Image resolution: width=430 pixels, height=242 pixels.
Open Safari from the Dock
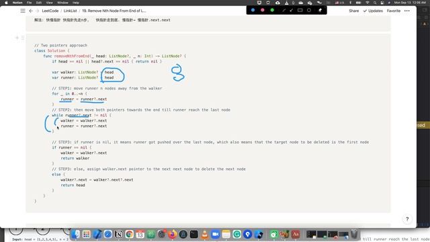[x=107, y=235]
